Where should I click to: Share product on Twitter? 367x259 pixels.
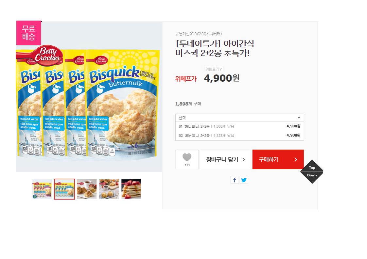244,180
